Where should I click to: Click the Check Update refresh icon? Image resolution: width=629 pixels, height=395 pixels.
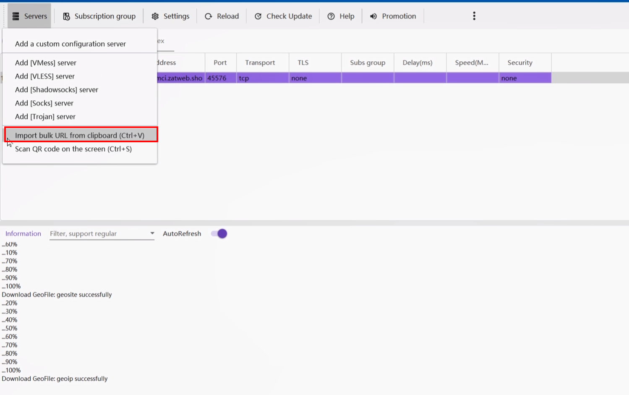pyautogui.click(x=258, y=16)
